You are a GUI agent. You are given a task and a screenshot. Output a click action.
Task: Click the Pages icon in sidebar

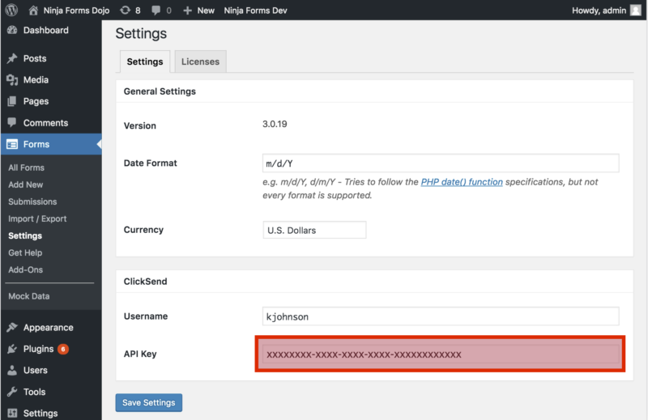[x=12, y=101]
